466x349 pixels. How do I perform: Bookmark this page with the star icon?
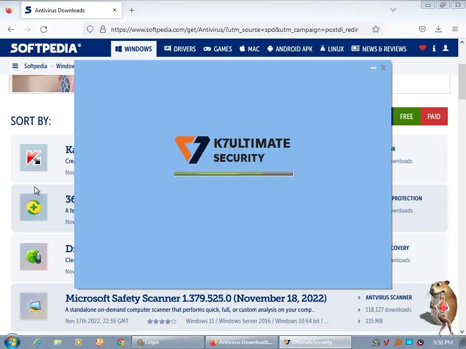pos(375,29)
